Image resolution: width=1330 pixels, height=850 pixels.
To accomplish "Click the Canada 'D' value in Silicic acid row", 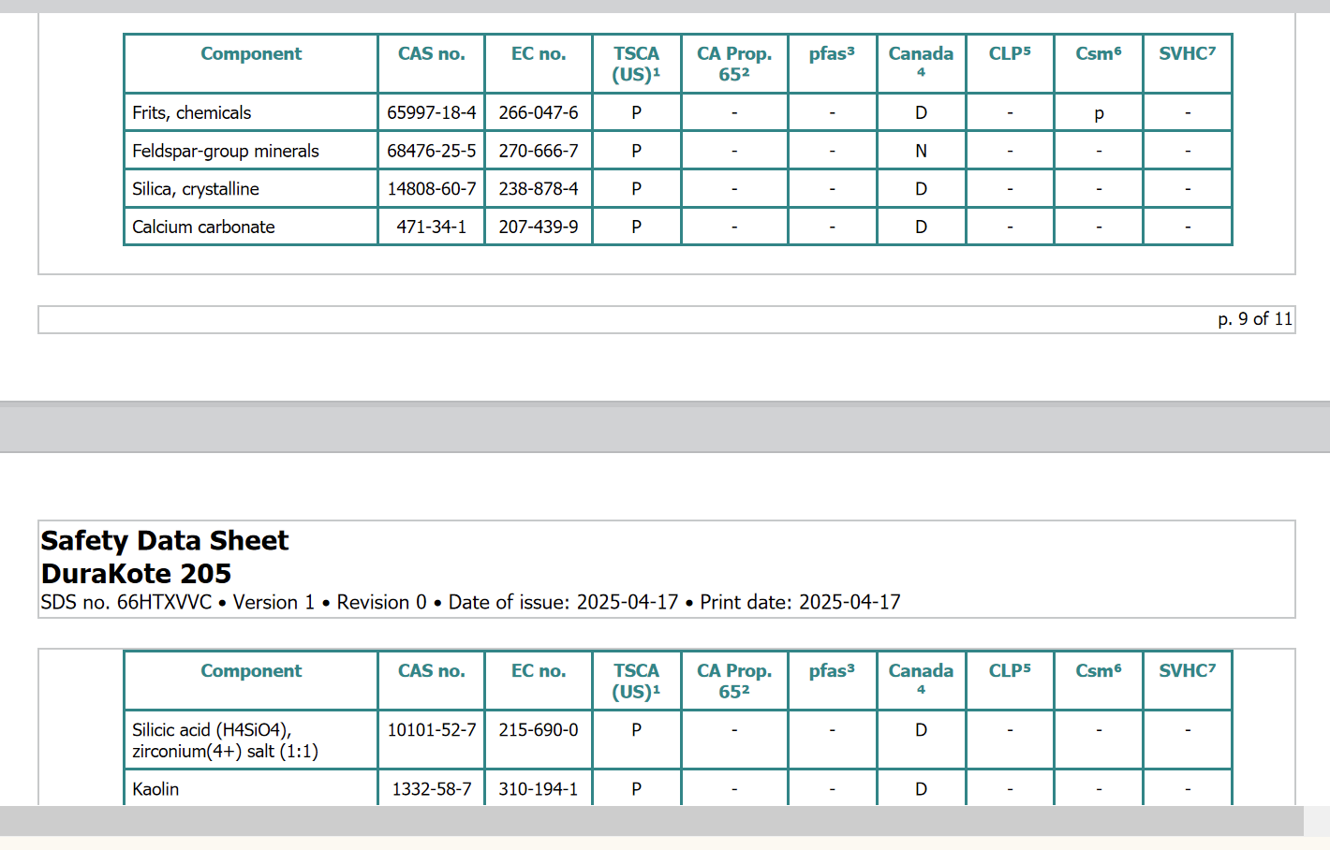I will [x=921, y=729].
